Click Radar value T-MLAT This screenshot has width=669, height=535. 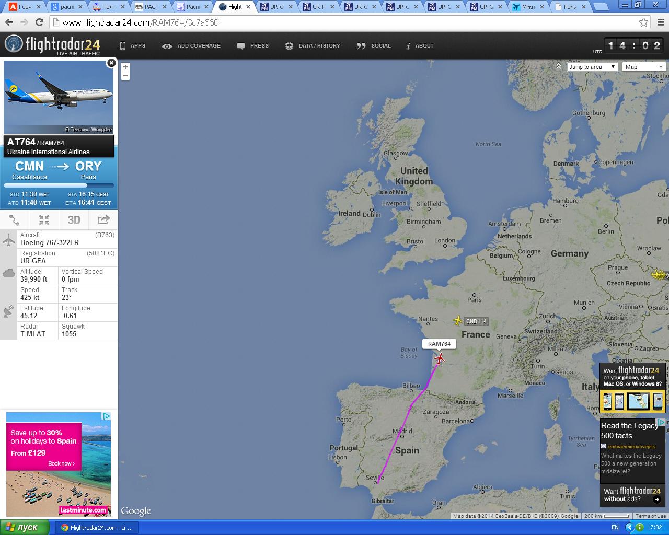33,334
